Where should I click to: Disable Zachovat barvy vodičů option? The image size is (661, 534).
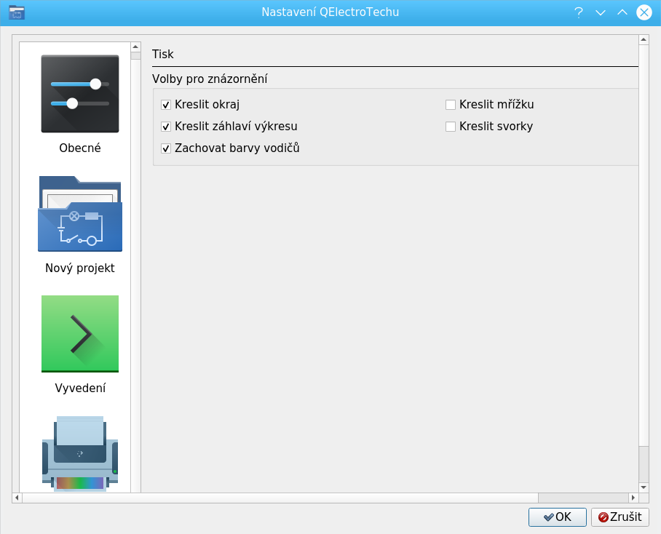click(166, 148)
